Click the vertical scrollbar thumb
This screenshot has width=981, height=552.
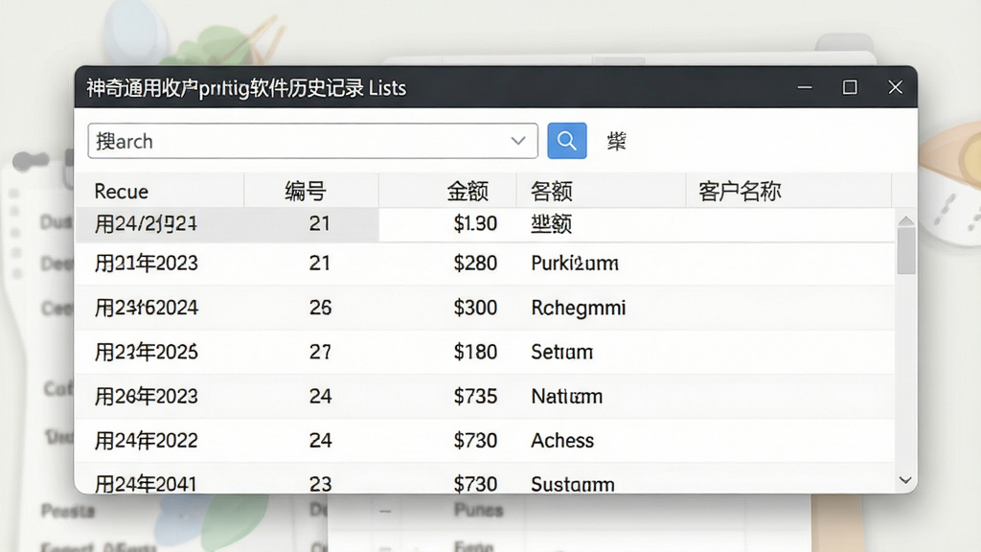click(906, 251)
